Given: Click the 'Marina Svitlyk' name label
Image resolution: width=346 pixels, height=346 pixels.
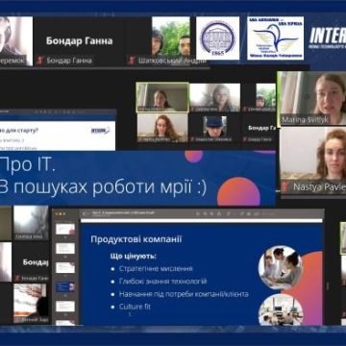Looking at the screenshot, I should point(306,120).
